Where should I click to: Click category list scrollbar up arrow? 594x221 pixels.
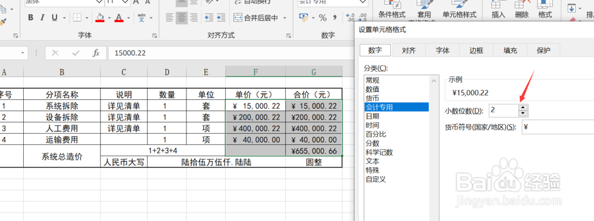click(x=434, y=81)
